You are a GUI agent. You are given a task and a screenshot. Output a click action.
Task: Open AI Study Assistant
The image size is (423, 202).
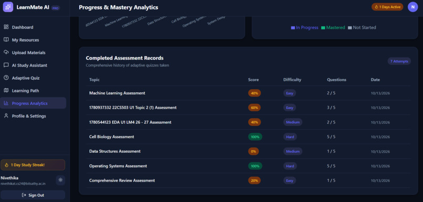[33, 65]
